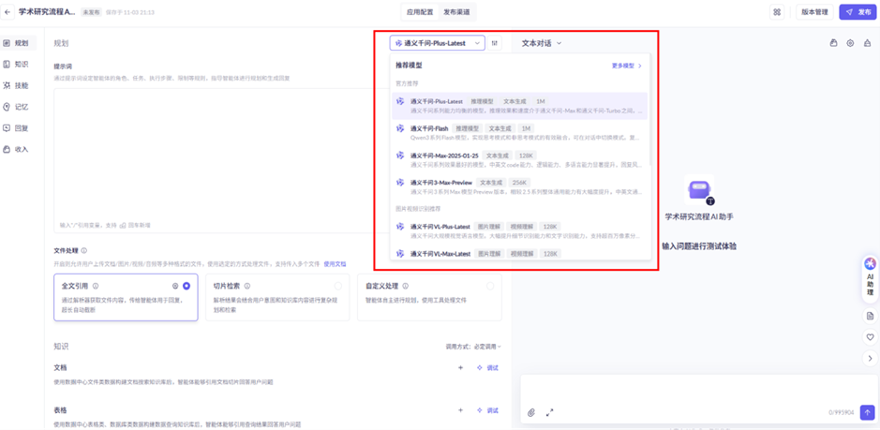Viewport: 880px width, 430px height.
Task: Click the 更多模型 link
Action: click(627, 66)
